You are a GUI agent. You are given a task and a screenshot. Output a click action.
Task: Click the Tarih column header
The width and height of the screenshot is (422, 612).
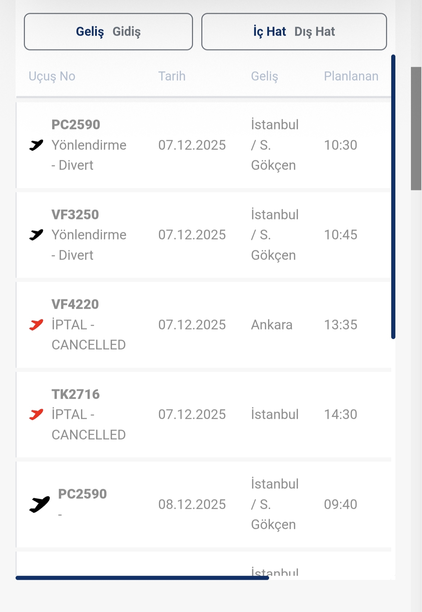(172, 76)
